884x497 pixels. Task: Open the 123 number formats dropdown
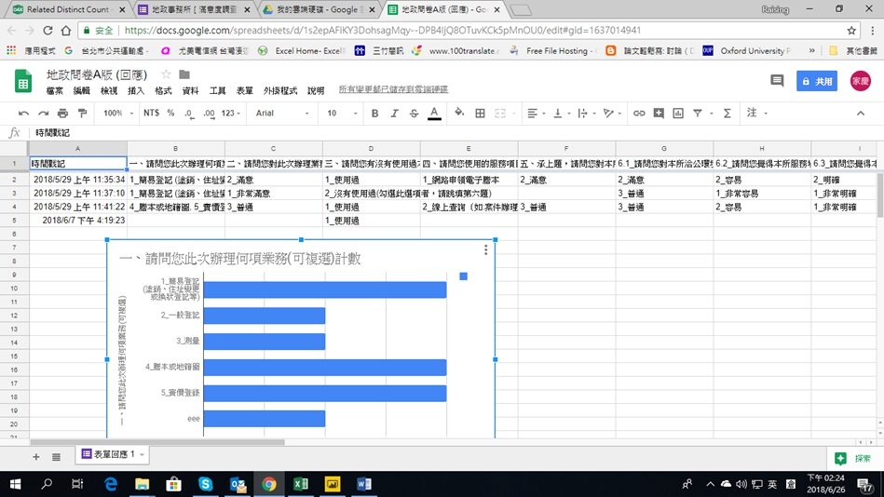231,114
